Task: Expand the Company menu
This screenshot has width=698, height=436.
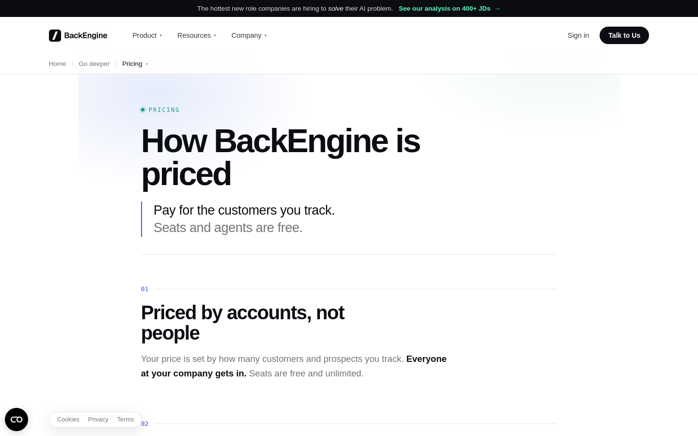Action: click(249, 35)
